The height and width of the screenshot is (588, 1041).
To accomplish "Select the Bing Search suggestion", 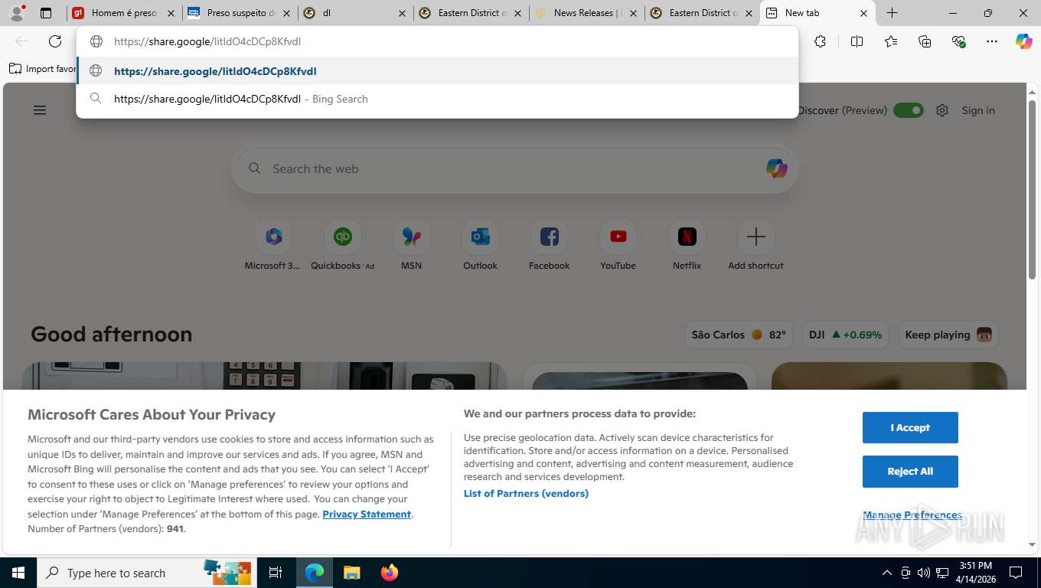I will pos(438,99).
